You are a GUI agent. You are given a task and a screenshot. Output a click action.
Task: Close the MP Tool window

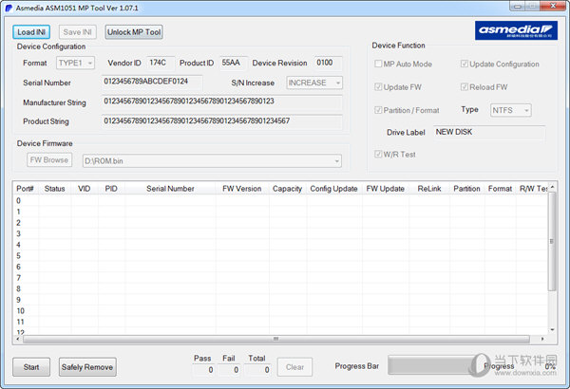pyautogui.click(x=553, y=6)
